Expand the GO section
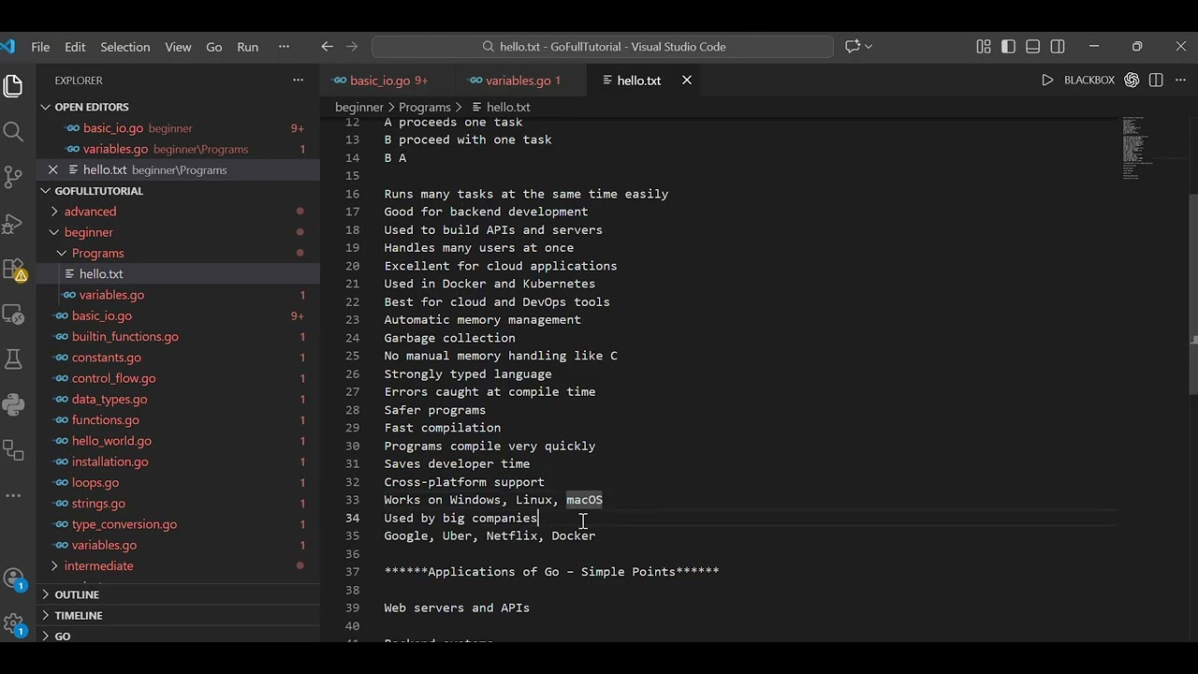Viewport: 1198px width, 674px height. 62,636
